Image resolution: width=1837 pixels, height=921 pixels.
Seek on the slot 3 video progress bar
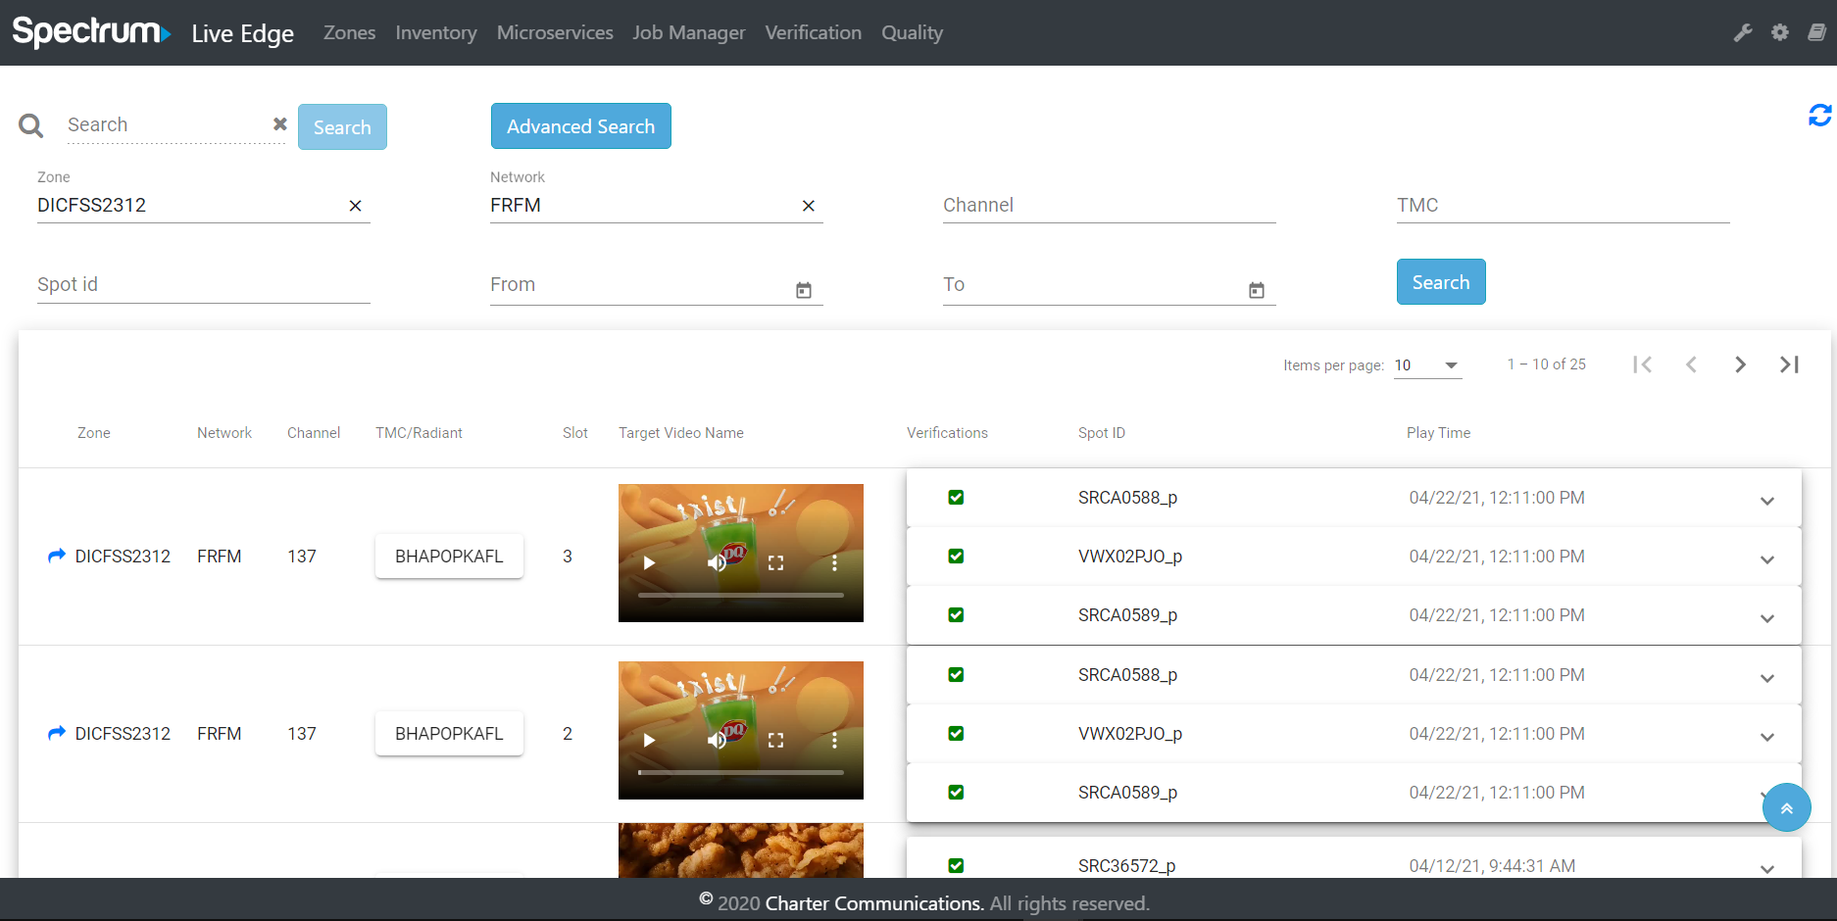pyautogui.click(x=740, y=595)
